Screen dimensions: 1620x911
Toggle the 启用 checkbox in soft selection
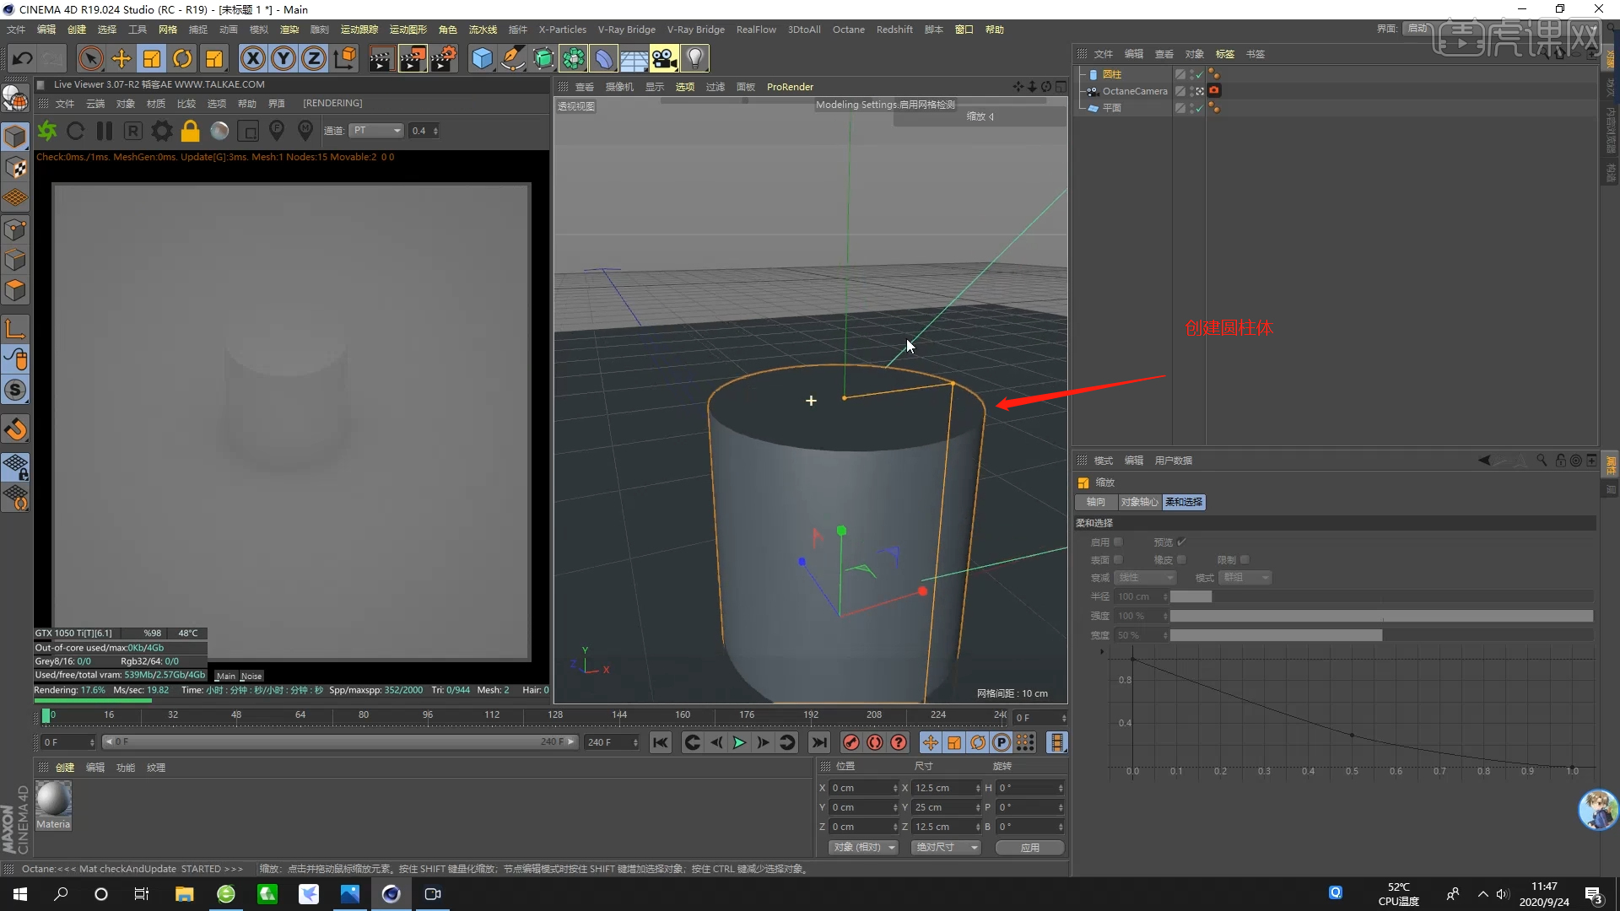pyautogui.click(x=1118, y=542)
